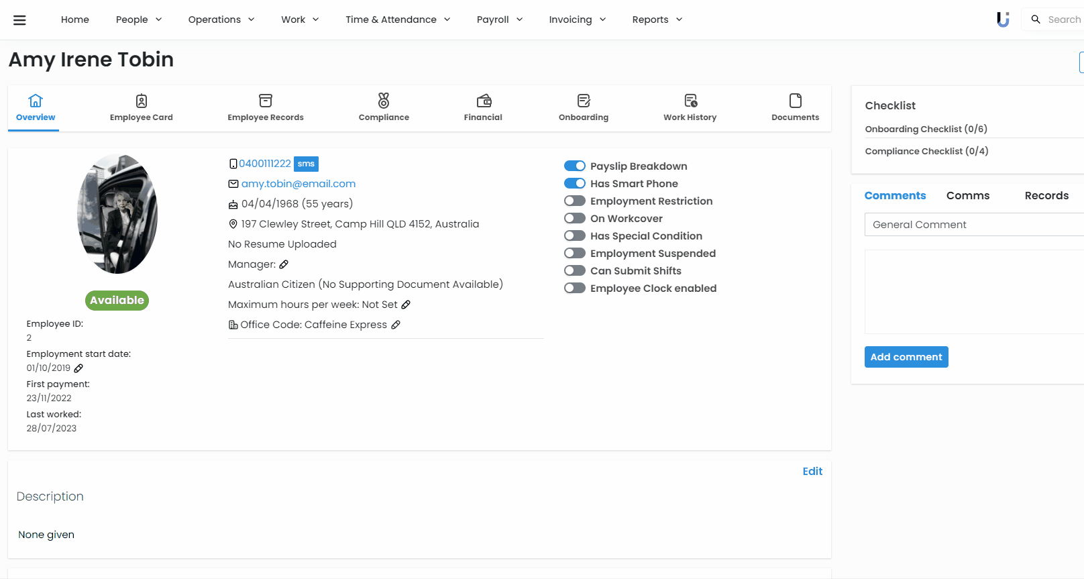Switch to the Comms tab
The image size is (1084, 579).
[x=968, y=195]
